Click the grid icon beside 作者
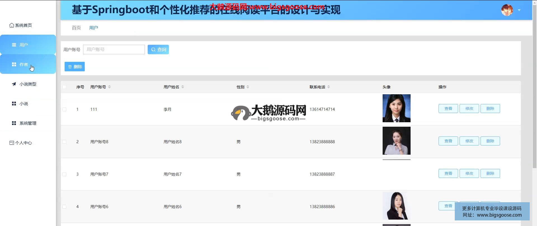 [x=14, y=64]
